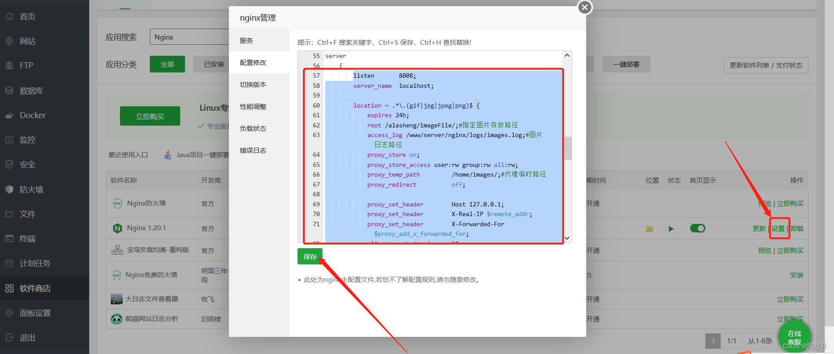Select the 负载状态 tab
The image size is (834, 354).
coord(259,128)
